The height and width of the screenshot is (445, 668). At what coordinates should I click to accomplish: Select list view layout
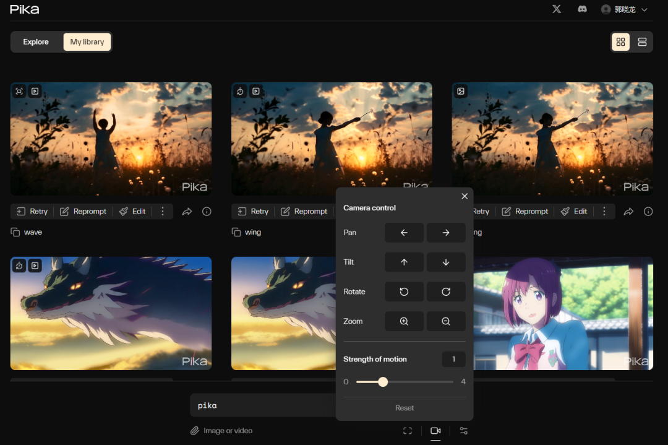pyautogui.click(x=642, y=41)
